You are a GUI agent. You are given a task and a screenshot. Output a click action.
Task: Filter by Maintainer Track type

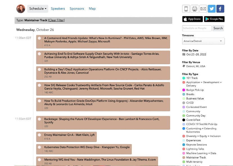pyautogui.click(x=196, y=158)
